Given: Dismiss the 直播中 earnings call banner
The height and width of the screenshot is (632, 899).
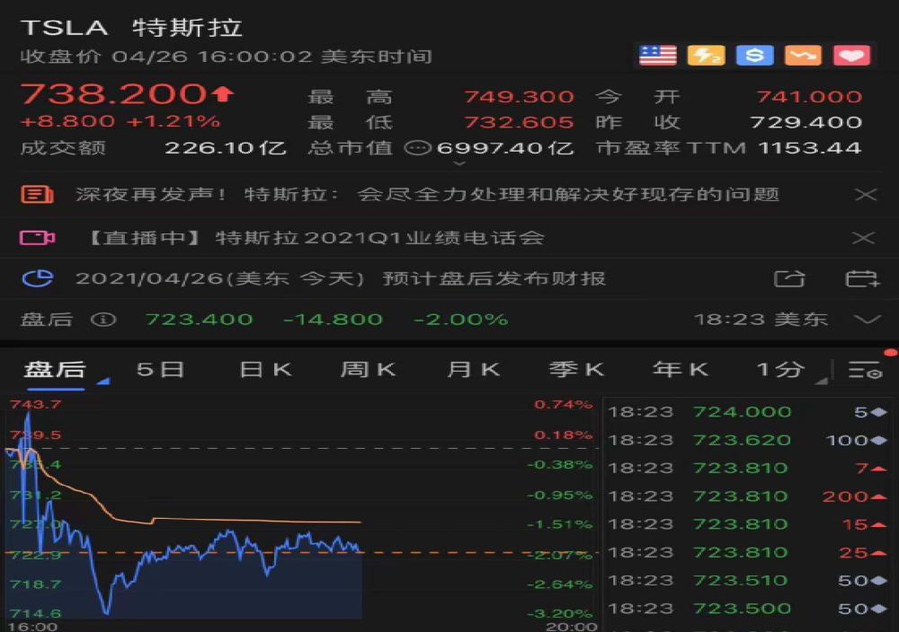Looking at the screenshot, I should (x=863, y=238).
